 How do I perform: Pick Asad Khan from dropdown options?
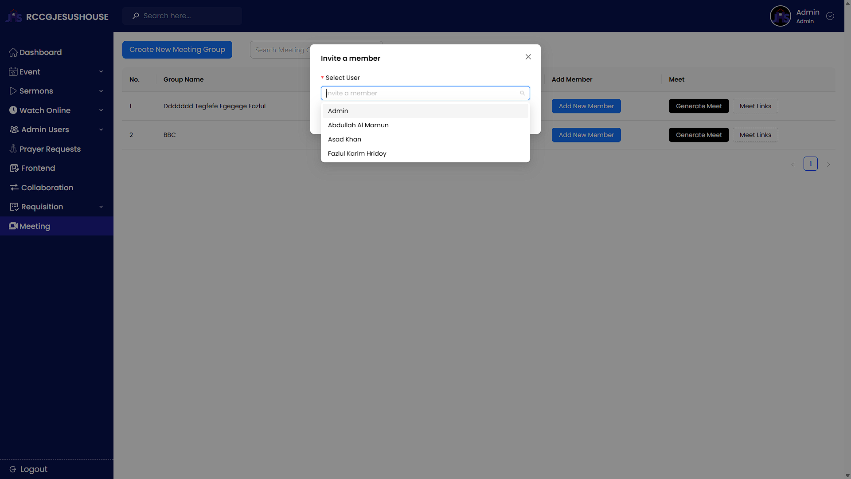coord(344,139)
